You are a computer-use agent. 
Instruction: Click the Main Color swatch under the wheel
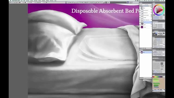[154, 15]
